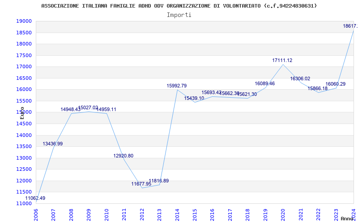
Task: Click the 2016 x-axis year tick
Action: pyautogui.click(x=212, y=215)
